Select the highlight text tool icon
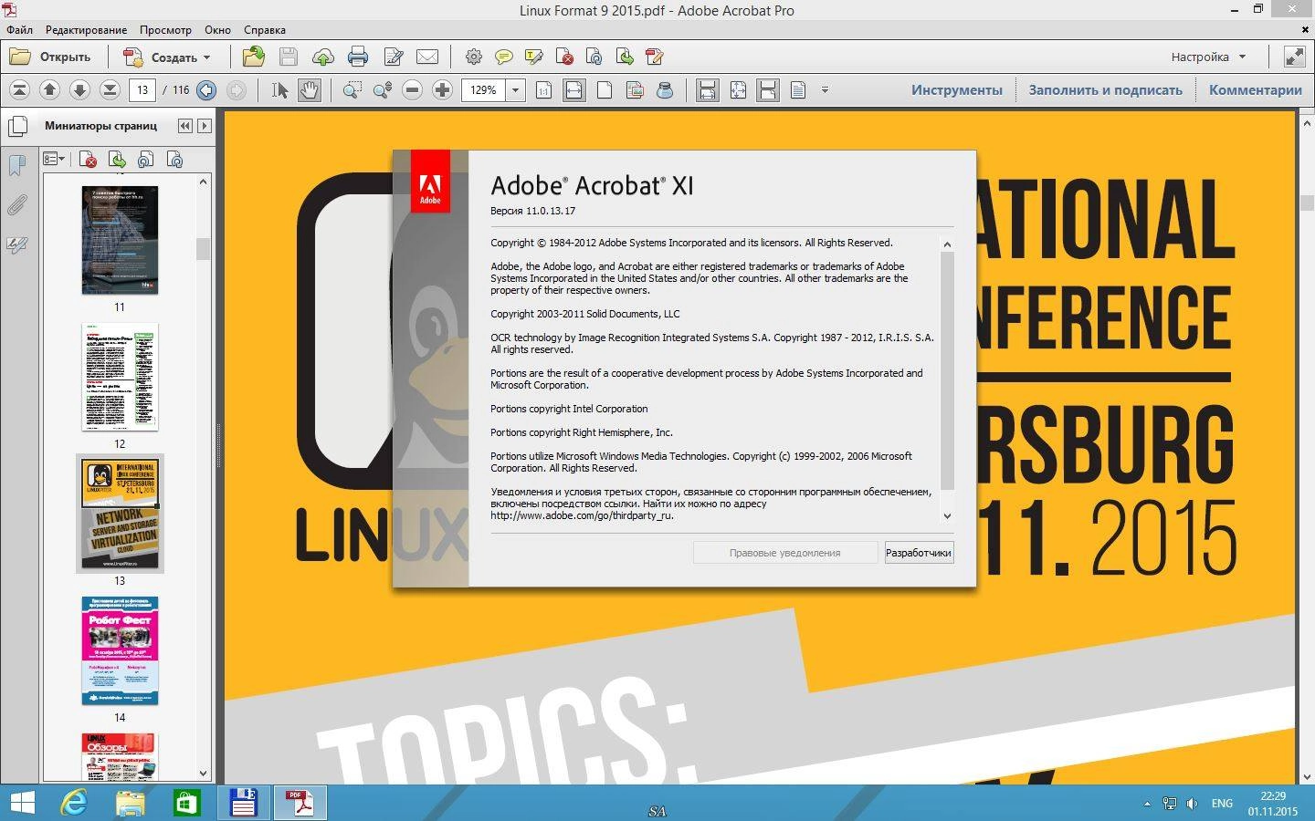Image resolution: width=1315 pixels, height=821 pixels. click(x=533, y=57)
